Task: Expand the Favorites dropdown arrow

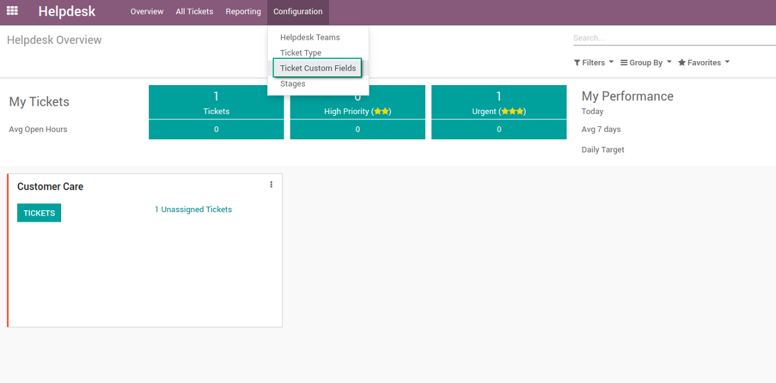Action: coord(727,62)
